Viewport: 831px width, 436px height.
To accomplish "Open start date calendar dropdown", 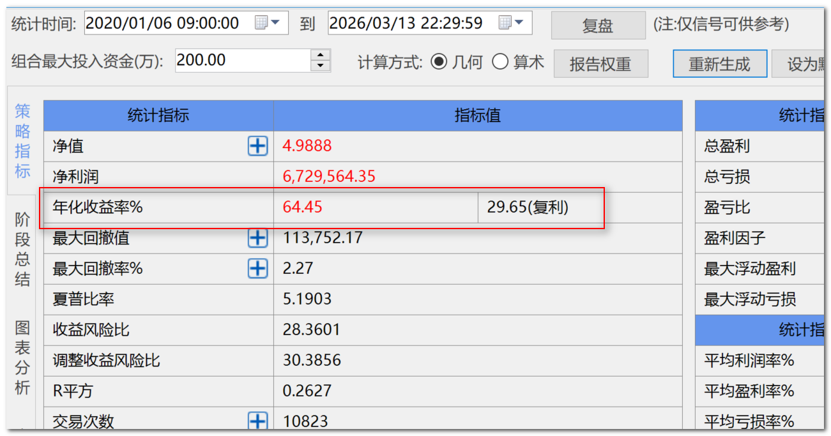I will tap(268, 23).
